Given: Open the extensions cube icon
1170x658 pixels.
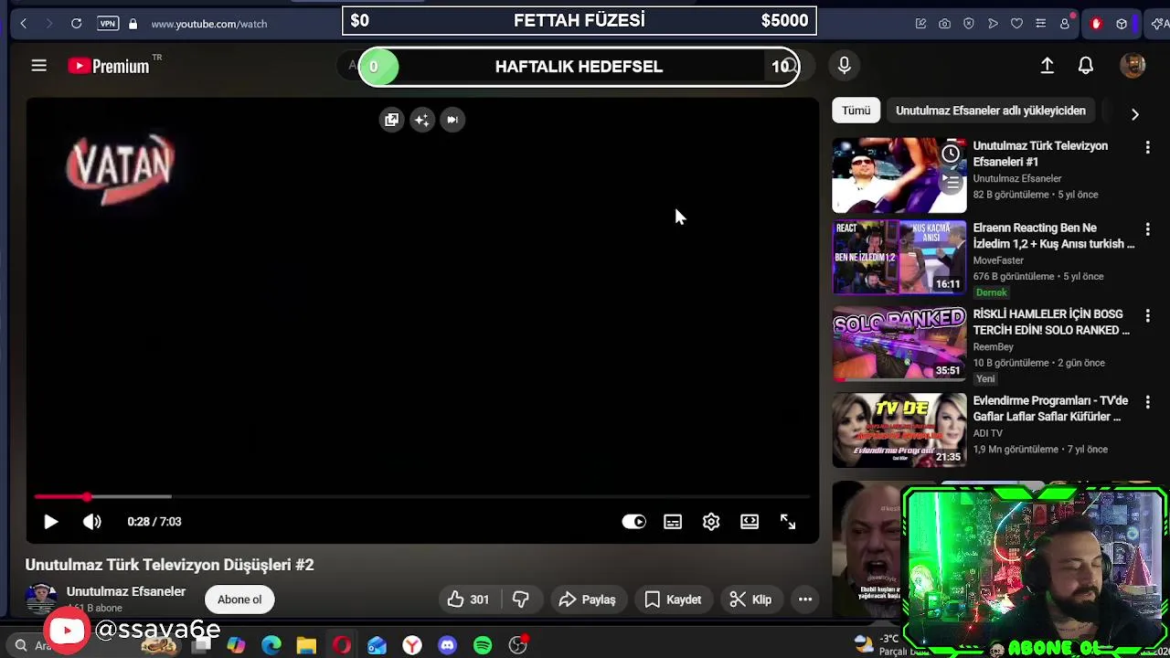Looking at the screenshot, I should (x=1122, y=24).
